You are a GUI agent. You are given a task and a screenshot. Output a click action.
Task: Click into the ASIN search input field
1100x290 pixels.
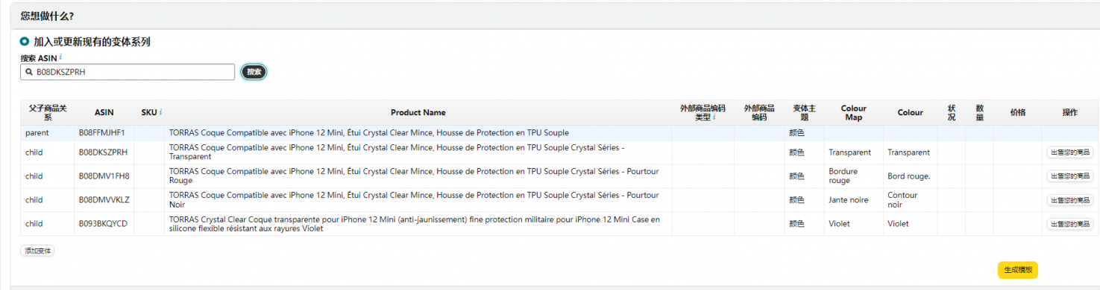128,72
